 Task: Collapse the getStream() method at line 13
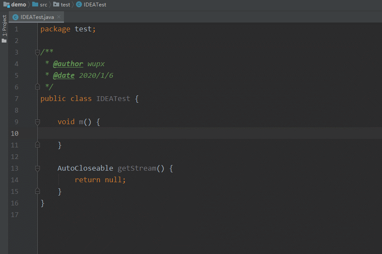[x=37, y=168]
